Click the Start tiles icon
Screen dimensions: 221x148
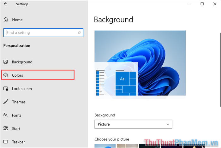click(6, 128)
